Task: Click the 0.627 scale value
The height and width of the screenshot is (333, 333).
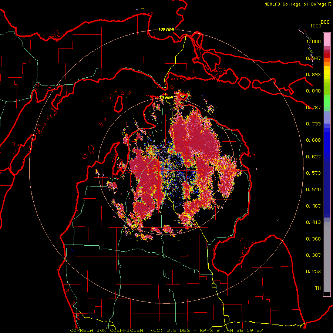Action: pyautogui.click(x=313, y=157)
